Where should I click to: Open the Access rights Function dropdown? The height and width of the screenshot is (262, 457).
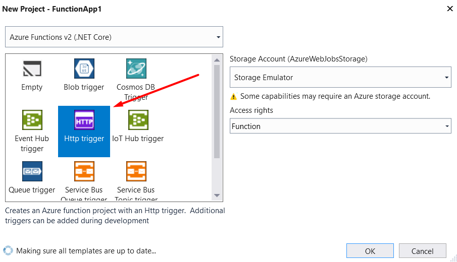tap(340, 126)
